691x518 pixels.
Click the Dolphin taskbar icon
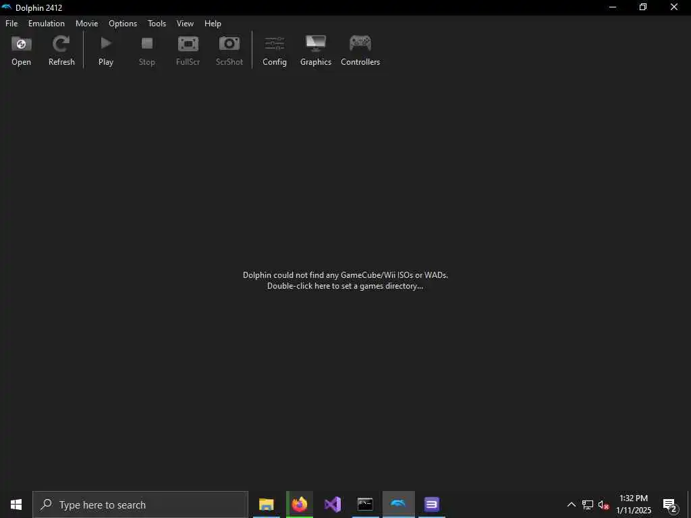coord(398,505)
